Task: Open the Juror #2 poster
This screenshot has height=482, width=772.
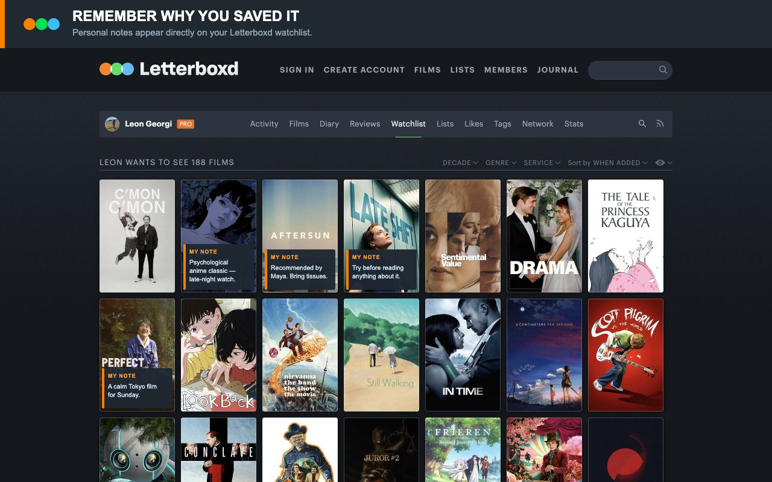Action: 381,450
